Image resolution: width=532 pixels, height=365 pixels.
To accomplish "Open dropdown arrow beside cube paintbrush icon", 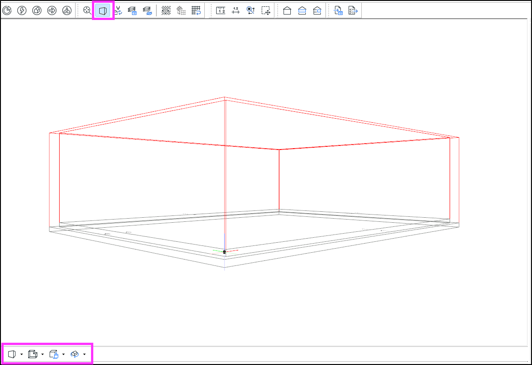I will click(x=63, y=355).
